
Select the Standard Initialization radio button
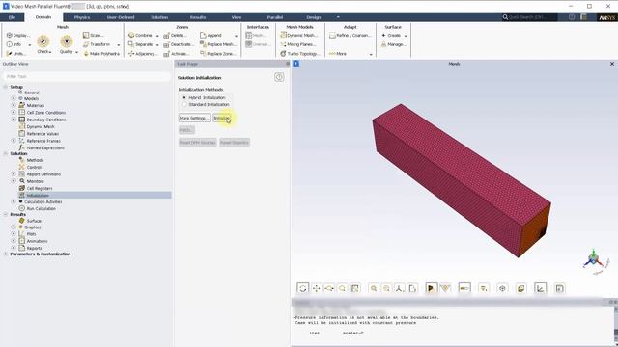pos(184,104)
